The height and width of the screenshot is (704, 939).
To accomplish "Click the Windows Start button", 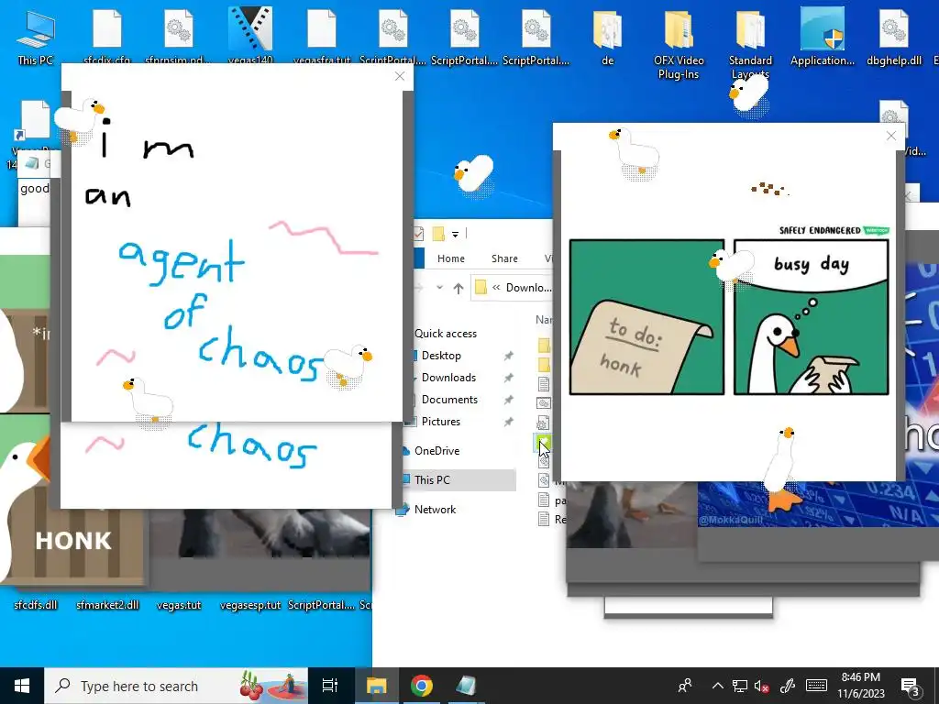I will [22, 686].
